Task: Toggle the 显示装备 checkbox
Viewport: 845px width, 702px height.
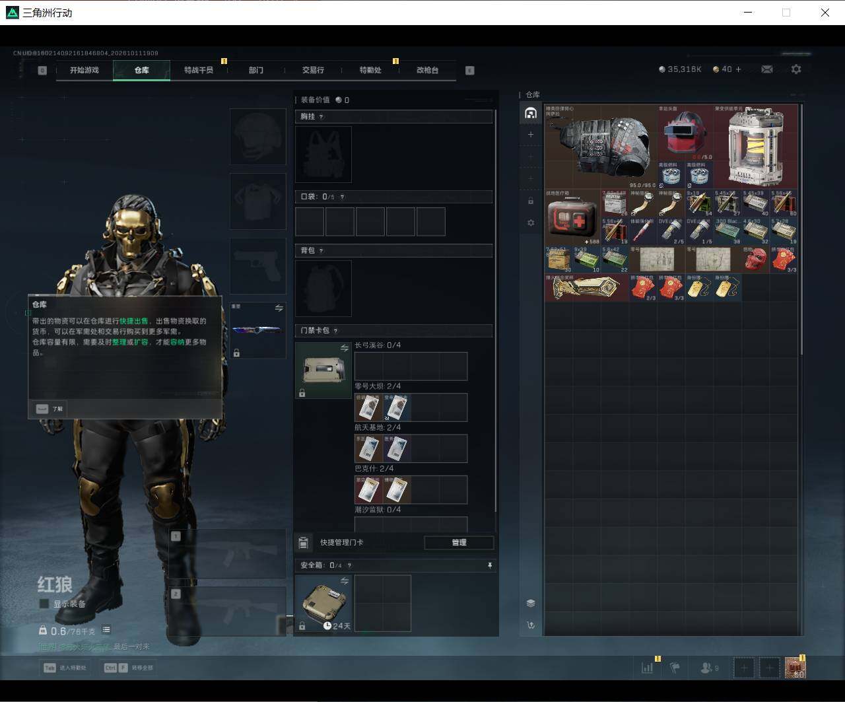Action: 44,604
